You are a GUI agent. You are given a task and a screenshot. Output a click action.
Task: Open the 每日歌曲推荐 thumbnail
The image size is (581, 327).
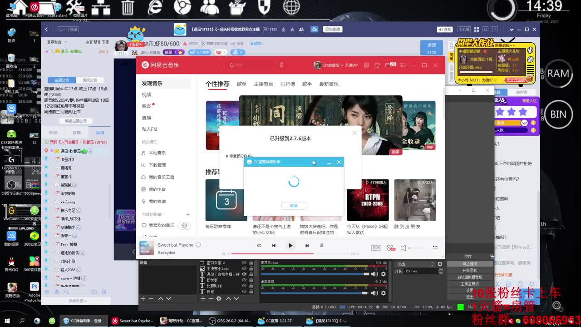[x=226, y=200]
